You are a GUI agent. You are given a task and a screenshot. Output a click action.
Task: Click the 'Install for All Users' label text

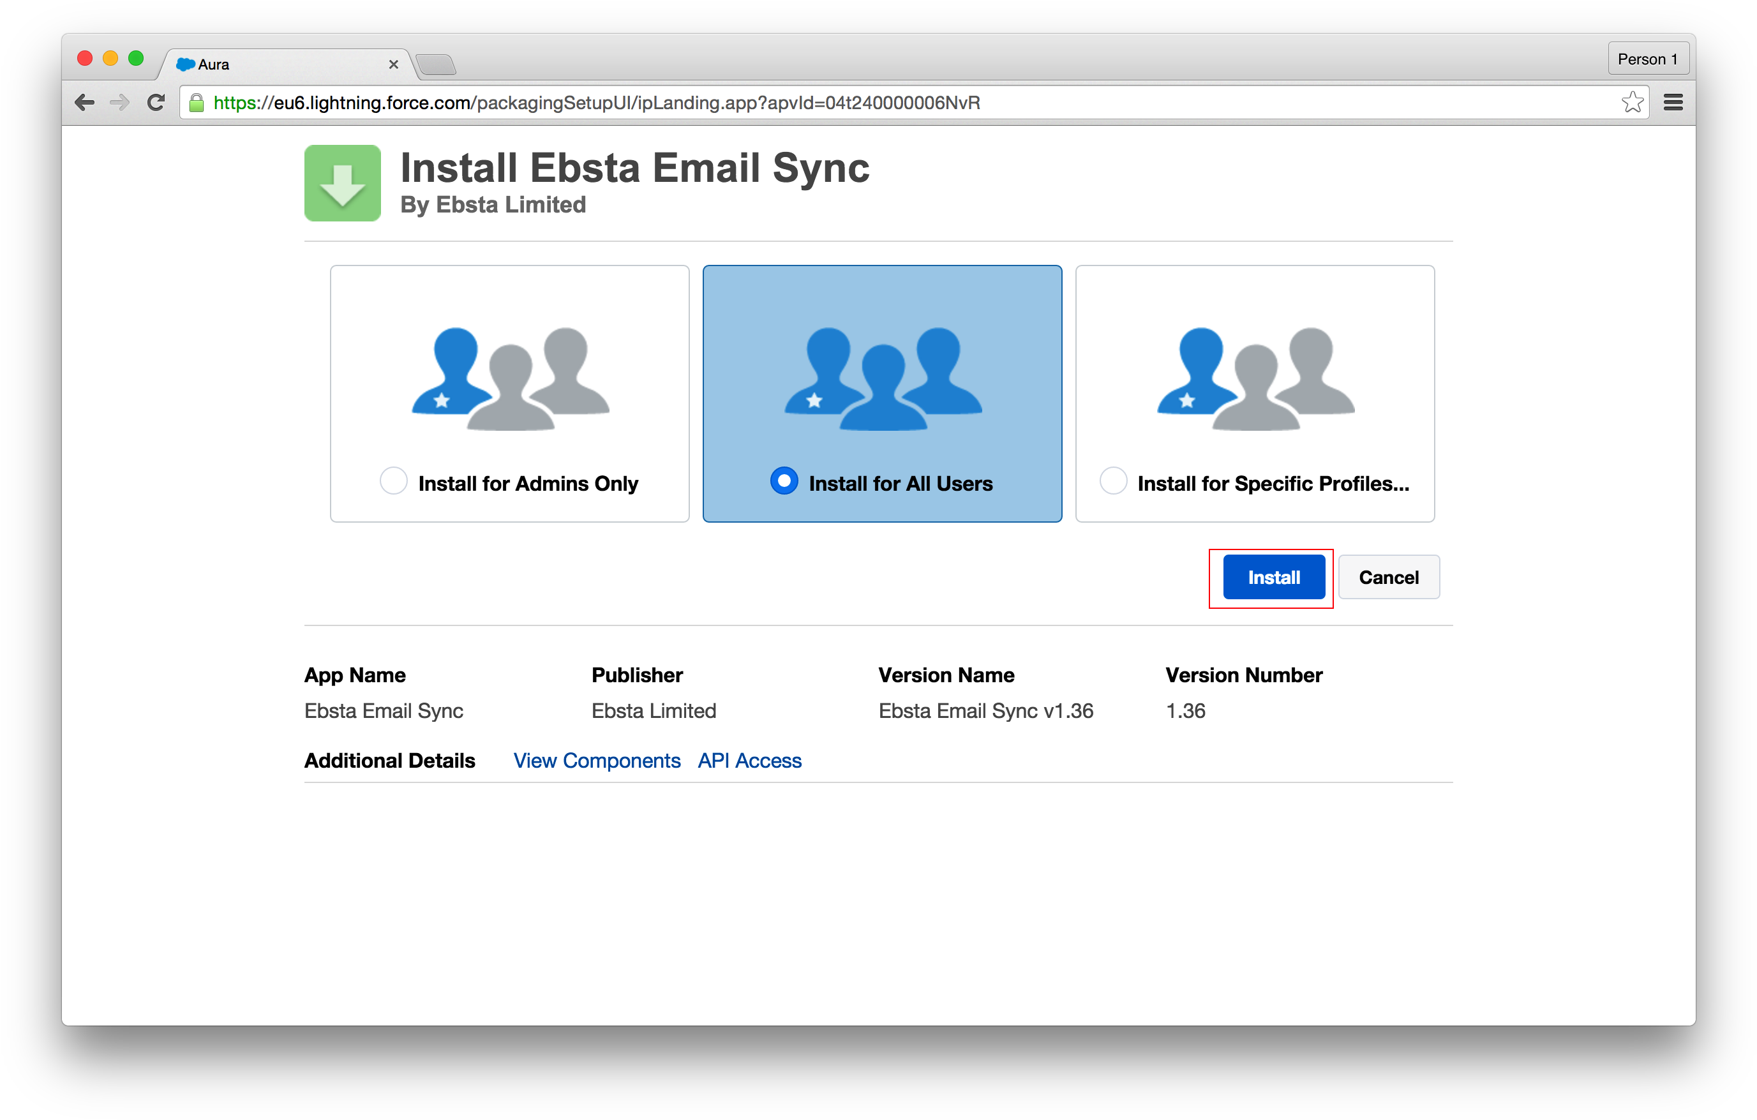(x=901, y=483)
